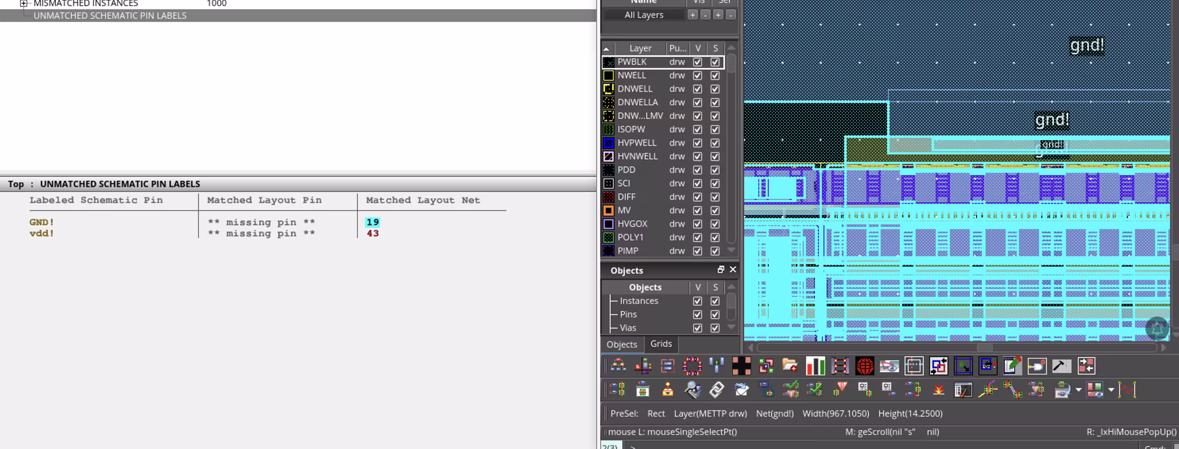The width and height of the screenshot is (1179, 449).
Task: Click the DIFF layer color swatch
Action: [608, 197]
